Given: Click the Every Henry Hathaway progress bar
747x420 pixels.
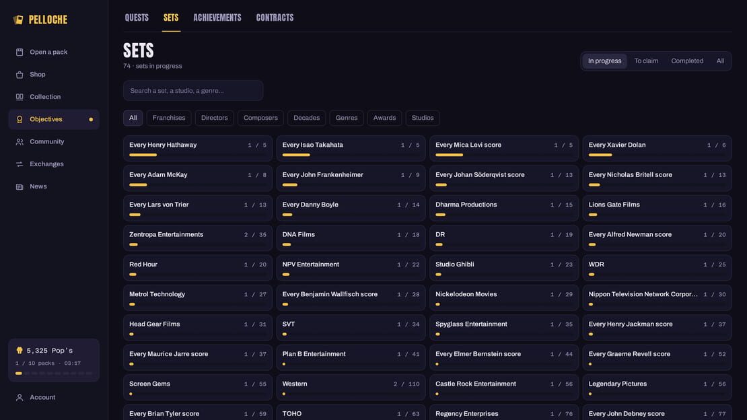Looking at the screenshot, I should 198,155.
